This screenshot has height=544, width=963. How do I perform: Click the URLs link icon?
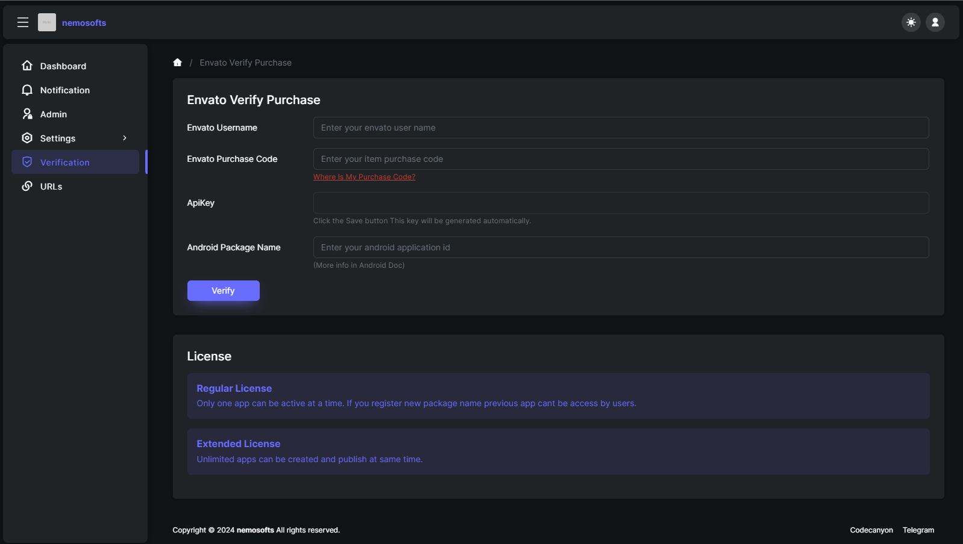coord(27,186)
